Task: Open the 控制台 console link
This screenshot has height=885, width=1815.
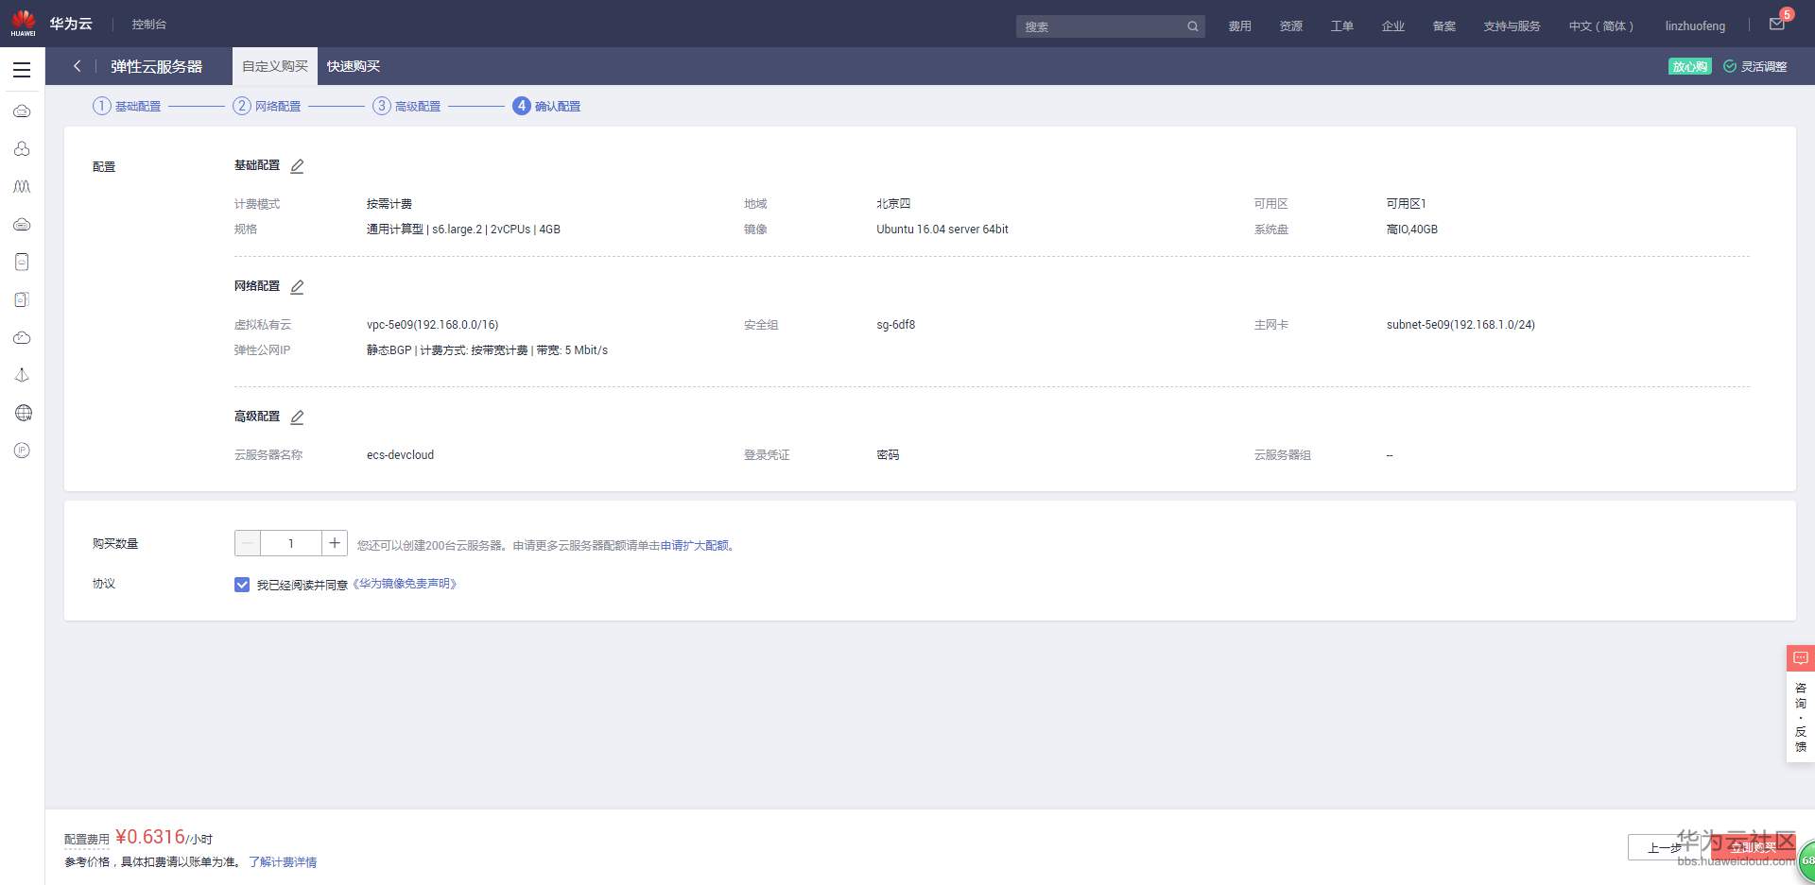Action: click(149, 25)
